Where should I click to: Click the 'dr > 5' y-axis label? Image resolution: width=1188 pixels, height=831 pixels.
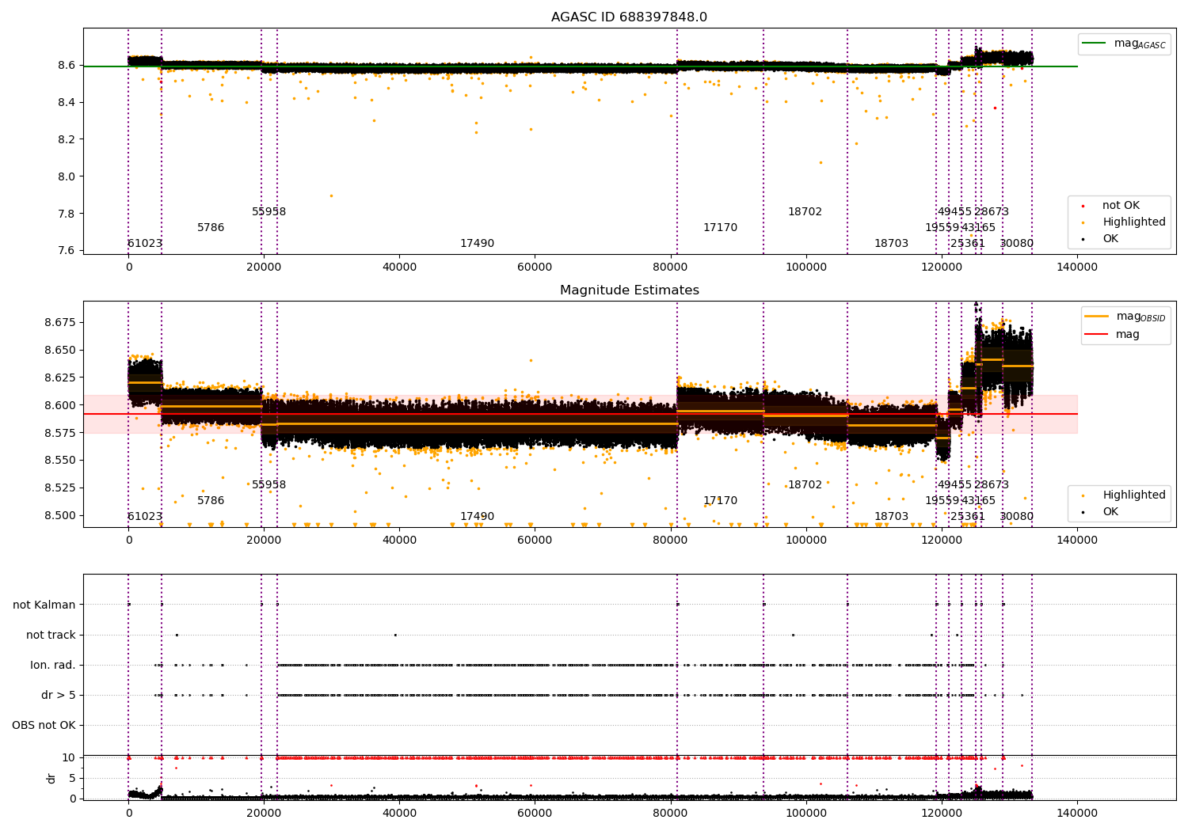point(59,696)
